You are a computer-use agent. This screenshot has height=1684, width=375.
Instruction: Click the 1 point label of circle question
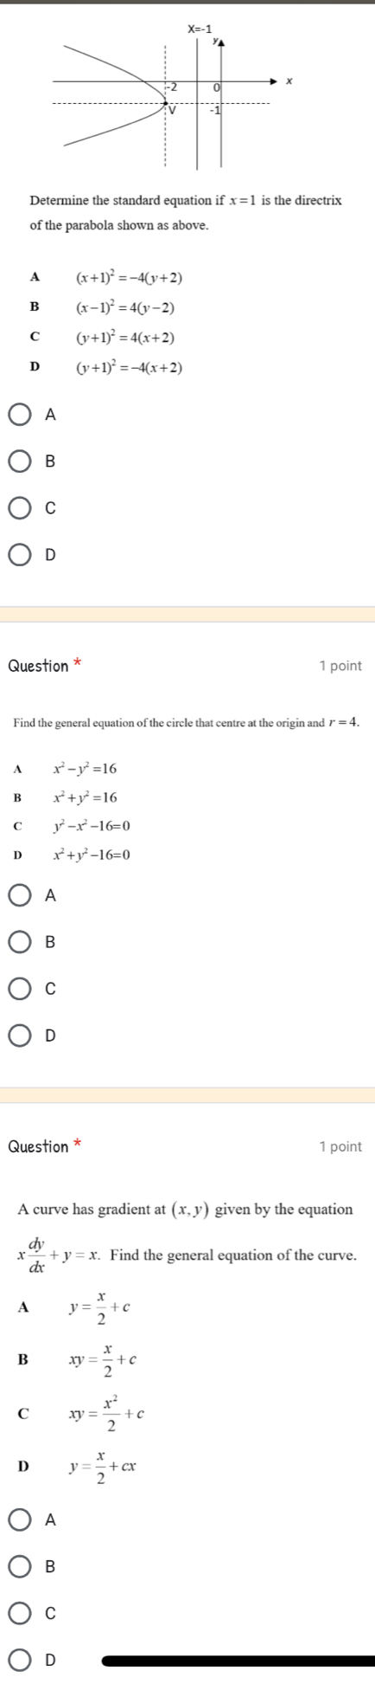pos(340,666)
